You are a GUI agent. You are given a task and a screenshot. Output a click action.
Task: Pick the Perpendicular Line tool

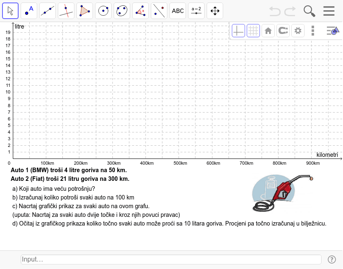[x=66, y=11]
